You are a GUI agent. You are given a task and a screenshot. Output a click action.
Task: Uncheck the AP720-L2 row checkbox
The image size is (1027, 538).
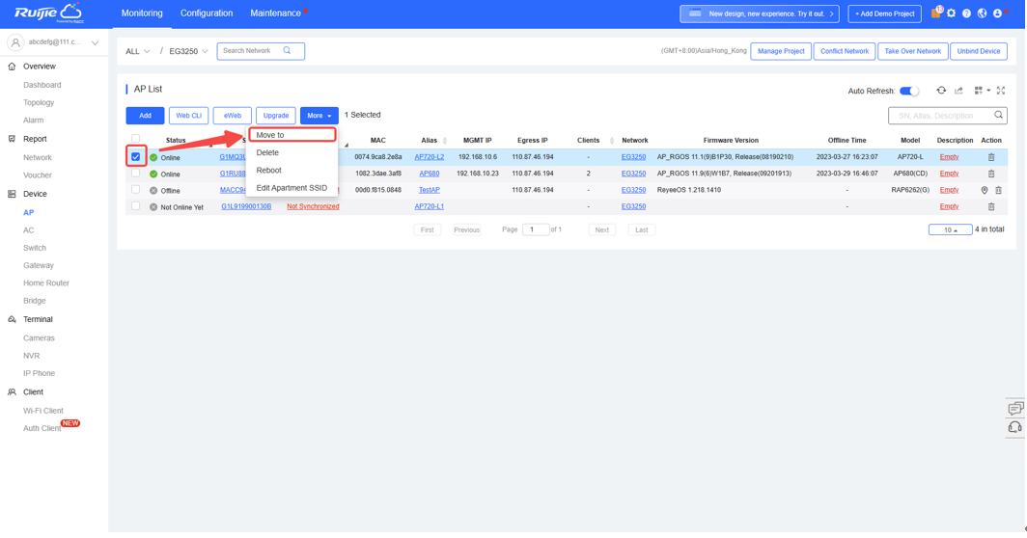point(136,157)
